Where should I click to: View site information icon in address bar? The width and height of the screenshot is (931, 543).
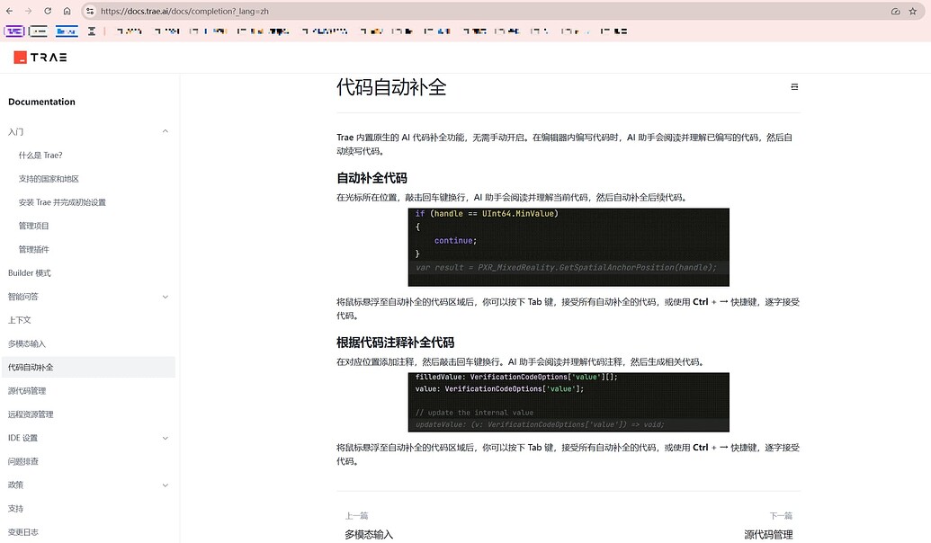point(90,12)
